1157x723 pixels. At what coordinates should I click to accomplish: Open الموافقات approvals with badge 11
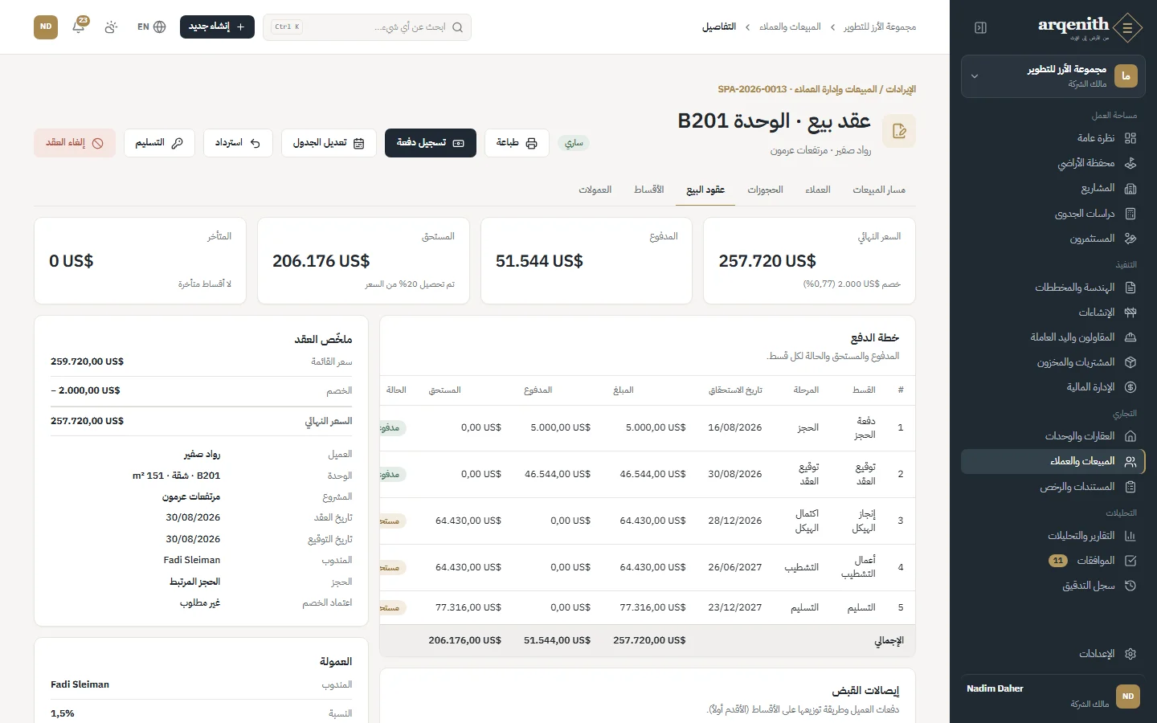click(1053, 561)
